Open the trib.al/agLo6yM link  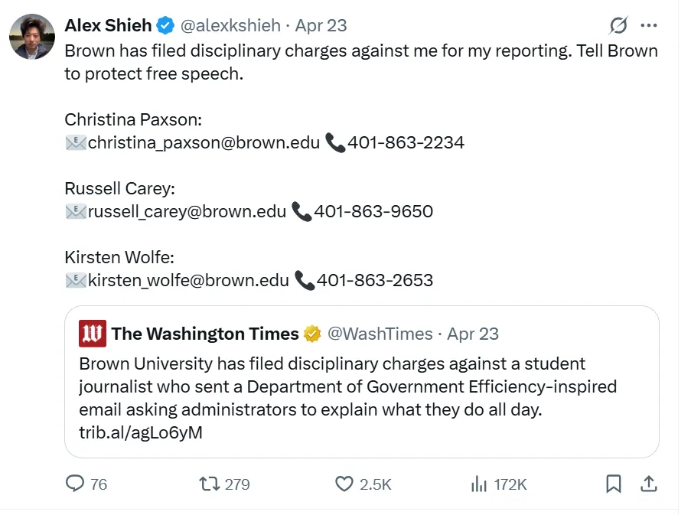[141, 432]
